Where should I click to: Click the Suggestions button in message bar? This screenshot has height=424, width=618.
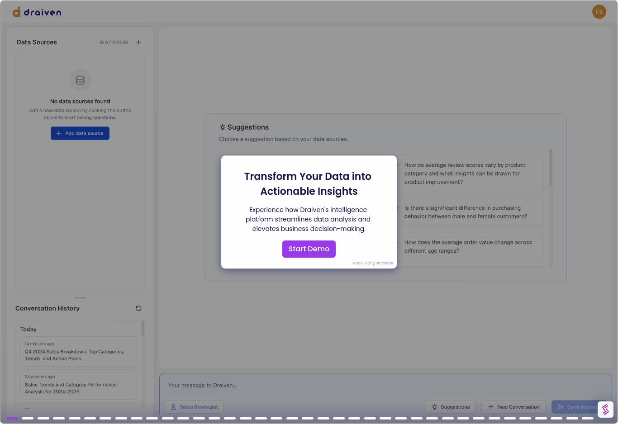tap(450, 407)
